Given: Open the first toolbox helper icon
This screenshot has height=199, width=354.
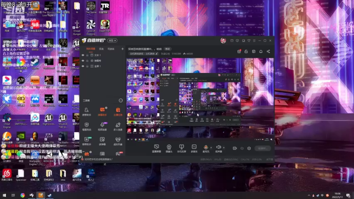Looking at the screenshot, I should [x=86, y=112].
